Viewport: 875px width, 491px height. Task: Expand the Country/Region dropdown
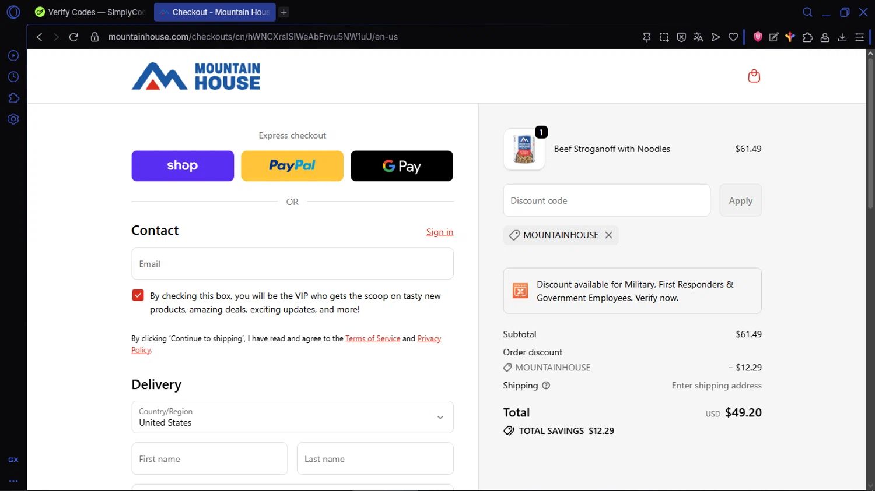[292, 417]
